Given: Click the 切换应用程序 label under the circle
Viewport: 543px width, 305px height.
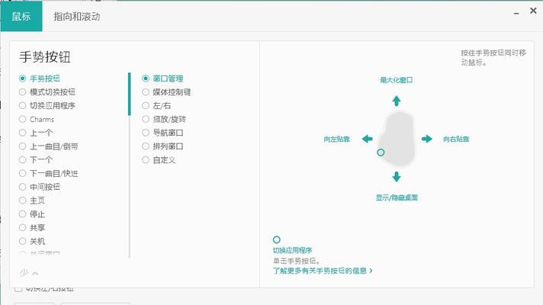Looking at the screenshot, I should [x=292, y=250].
